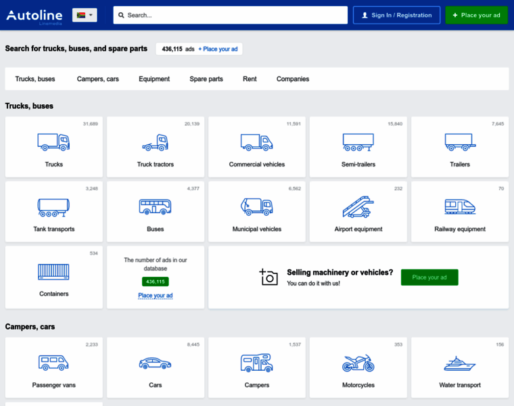Select the Railway equipment train icon
514x406 pixels.
459,206
